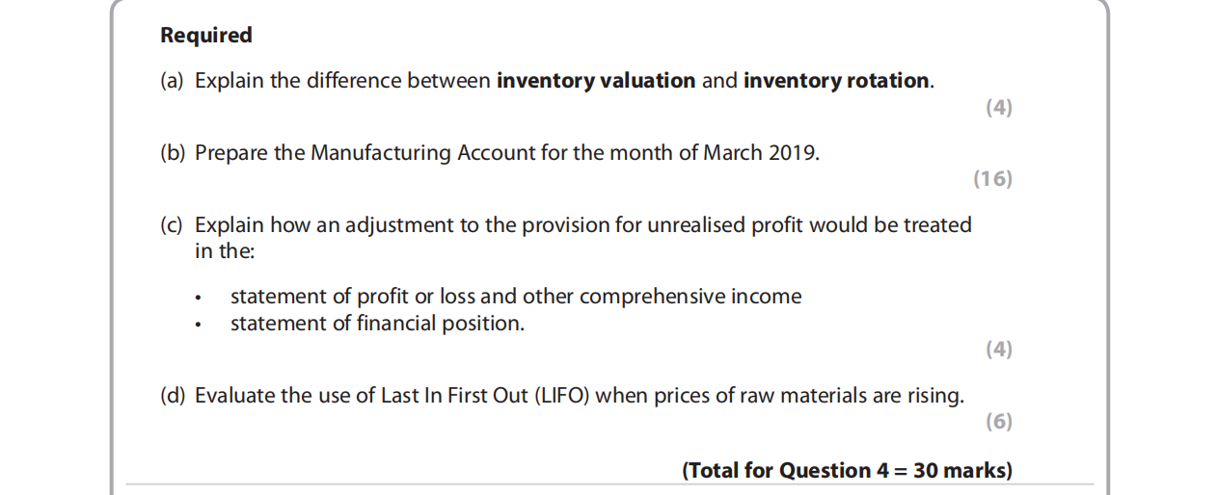The image size is (1217, 495).
Task: Click the "(d)" question label
Action: coord(172,396)
